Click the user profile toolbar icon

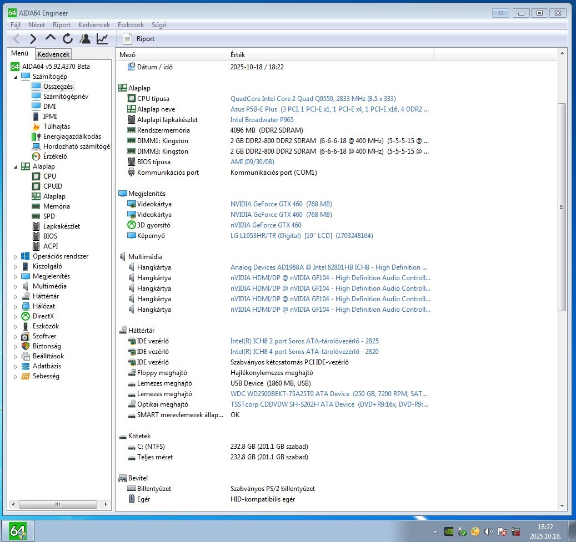point(85,38)
